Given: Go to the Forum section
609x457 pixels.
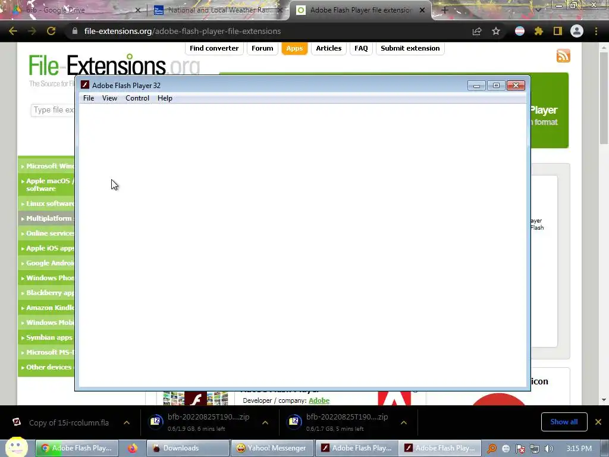Looking at the screenshot, I should tap(262, 48).
